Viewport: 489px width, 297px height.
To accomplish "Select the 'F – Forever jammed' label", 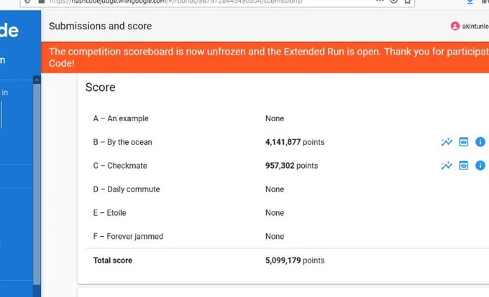I will tap(128, 236).
